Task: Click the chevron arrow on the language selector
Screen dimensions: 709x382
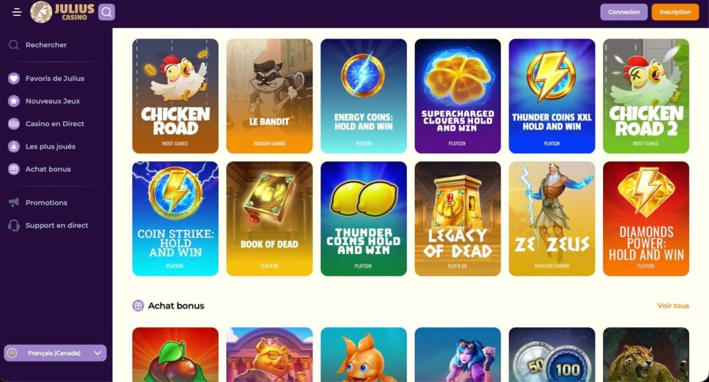Action: point(98,353)
